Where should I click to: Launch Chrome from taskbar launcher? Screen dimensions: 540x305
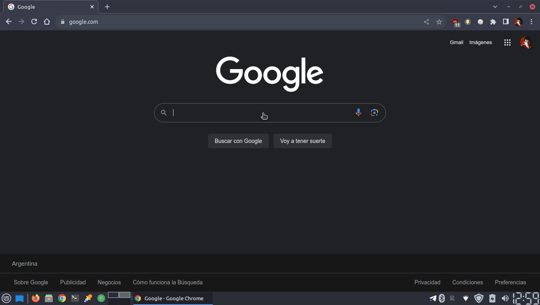pos(62,298)
